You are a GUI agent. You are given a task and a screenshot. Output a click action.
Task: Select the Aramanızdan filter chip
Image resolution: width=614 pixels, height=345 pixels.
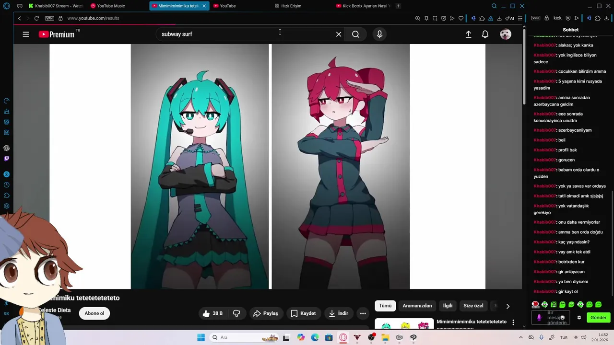point(417,306)
